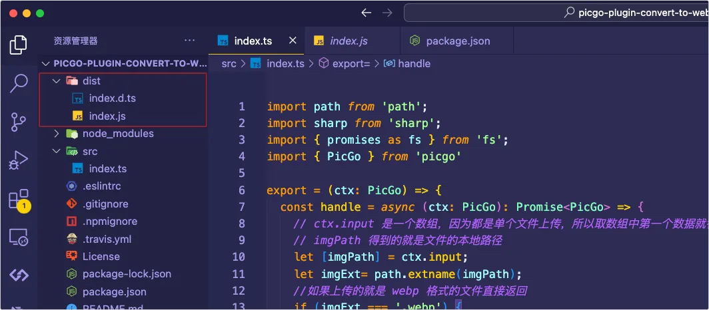
Task: Click 'picgo' string on line 4
Action: pyautogui.click(x=438, y=156)
